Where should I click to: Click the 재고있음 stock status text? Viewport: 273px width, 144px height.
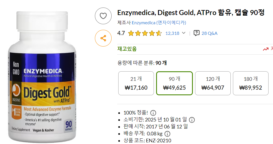click(x=127, y=49)
